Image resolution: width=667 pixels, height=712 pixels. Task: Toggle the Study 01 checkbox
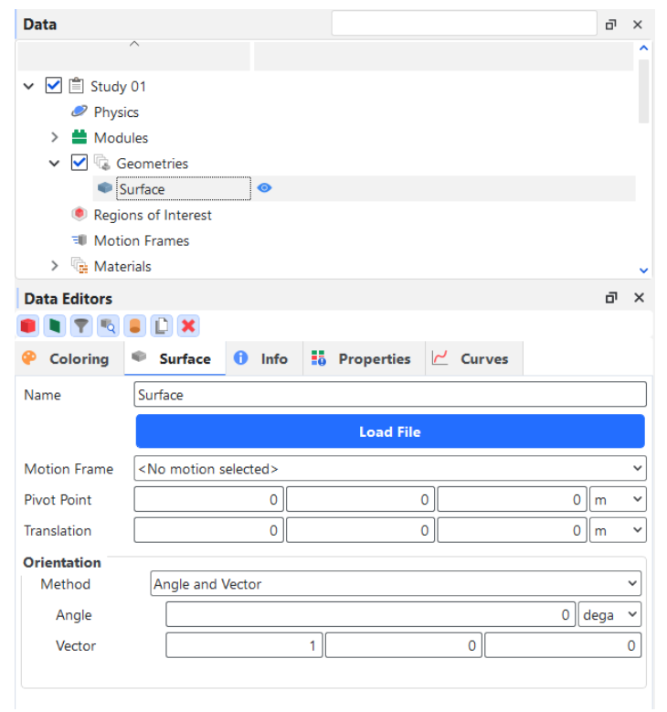tap(54, 86)
